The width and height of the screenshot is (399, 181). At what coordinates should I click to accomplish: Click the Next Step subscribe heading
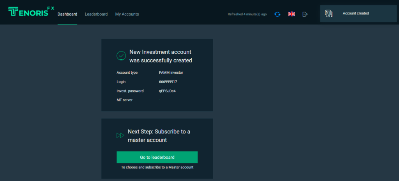[x=159, y=136]
